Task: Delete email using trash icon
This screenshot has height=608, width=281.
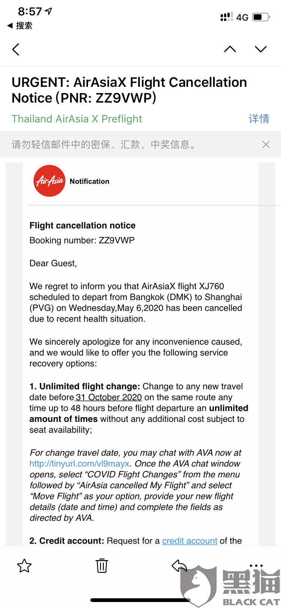Action: (102, 565)
